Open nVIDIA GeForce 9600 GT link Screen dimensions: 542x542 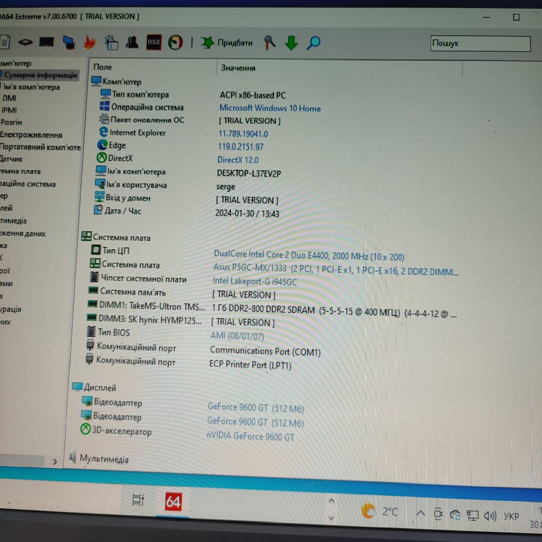pyautogui.click(x=250, y=436)
